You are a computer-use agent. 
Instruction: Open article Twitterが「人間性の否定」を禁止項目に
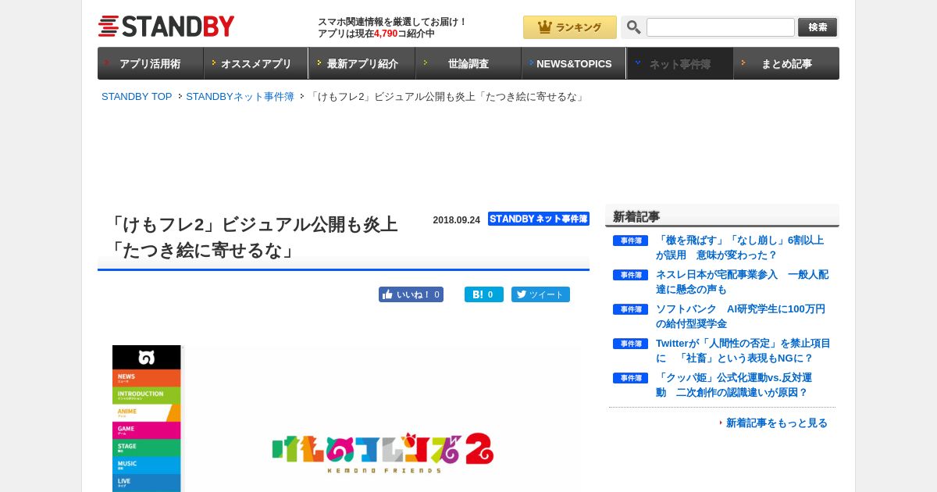[x=743, y=351]
